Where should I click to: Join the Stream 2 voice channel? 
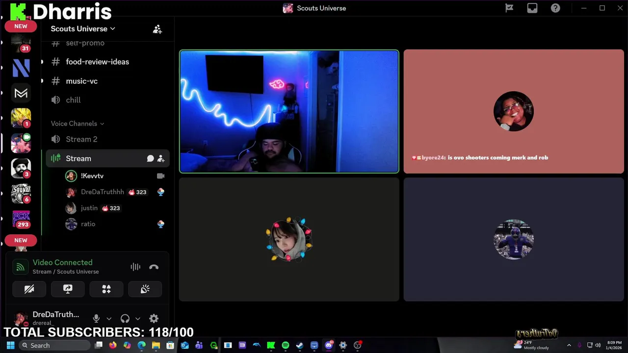tap(107, 139)
